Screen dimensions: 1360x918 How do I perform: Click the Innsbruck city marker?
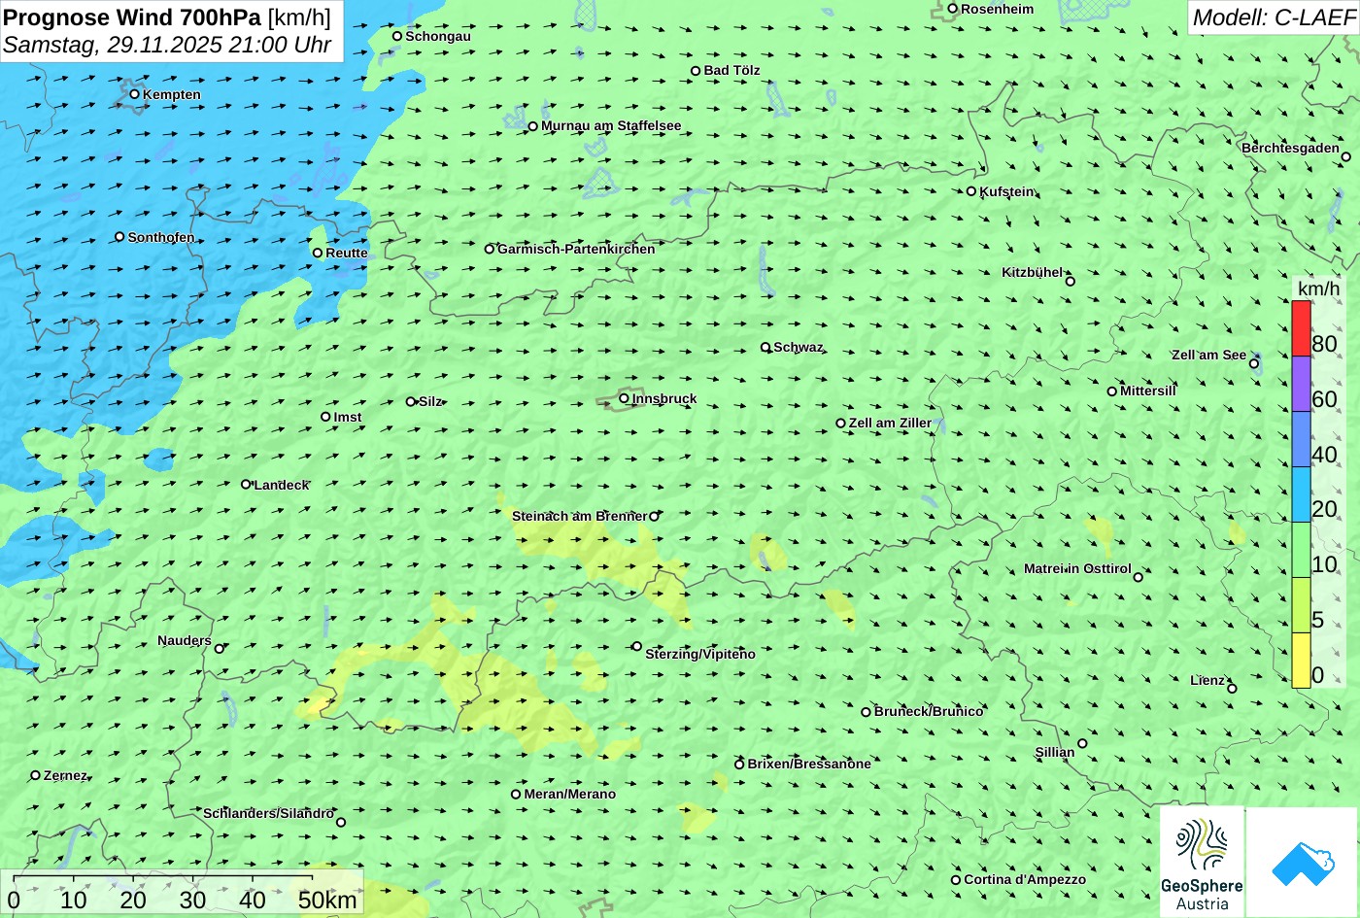coord(624,398)
